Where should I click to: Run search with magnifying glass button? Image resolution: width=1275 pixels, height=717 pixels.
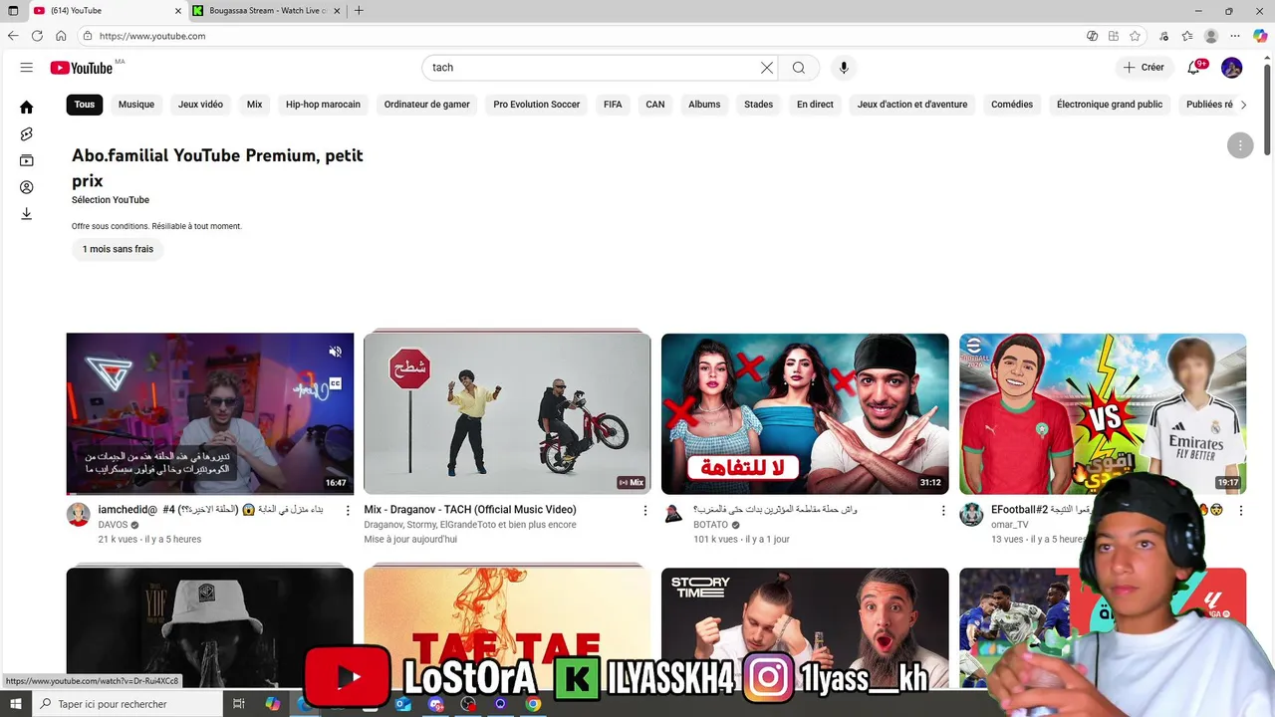[799, 68]
